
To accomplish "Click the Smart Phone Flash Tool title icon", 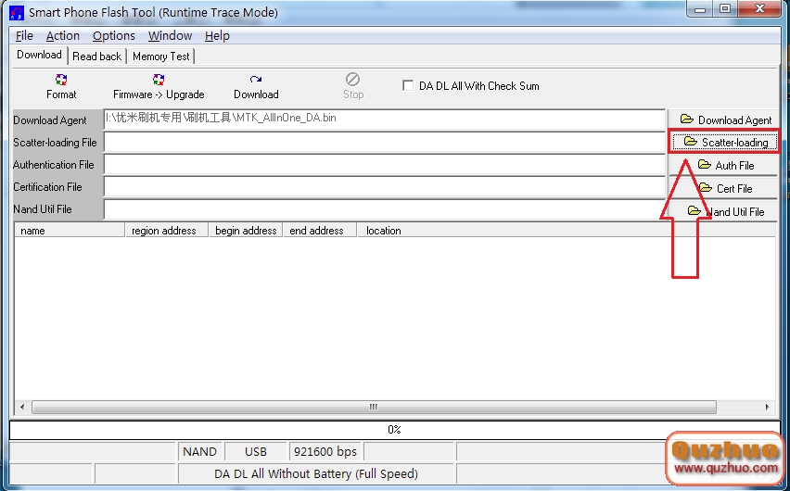I will pyautogui.click(x=17, y=13).
